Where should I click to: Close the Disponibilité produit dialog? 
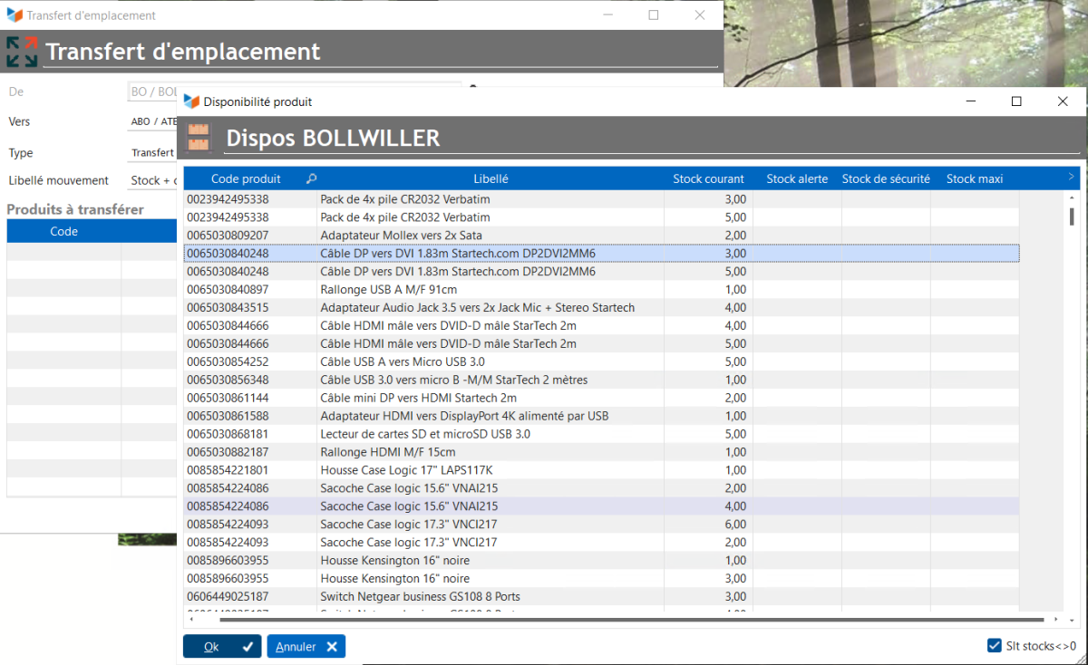[1063, 101]
